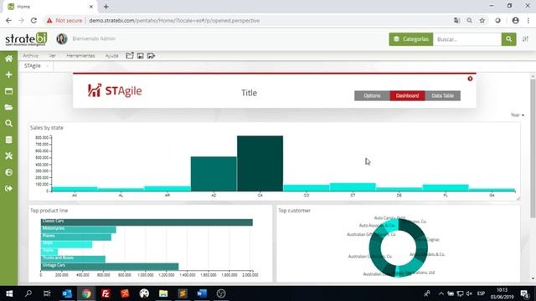Open FileZilla from the taskbar
The width and height of the screenshot is (536, 301).
(106, 293)
